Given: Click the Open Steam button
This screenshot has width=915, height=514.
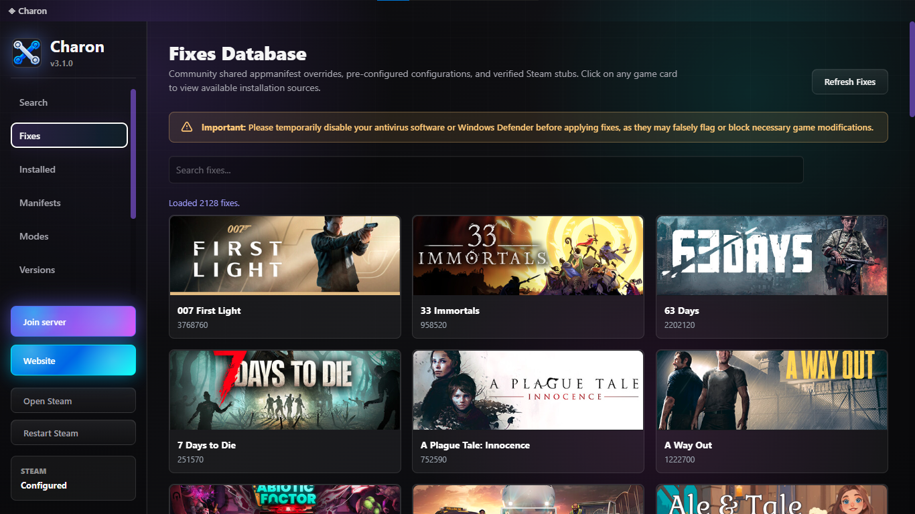Looking at the screenshot, I should 73,401.
